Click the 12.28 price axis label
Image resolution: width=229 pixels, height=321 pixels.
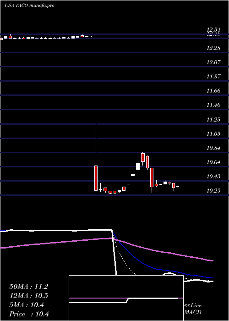(214, 48)
